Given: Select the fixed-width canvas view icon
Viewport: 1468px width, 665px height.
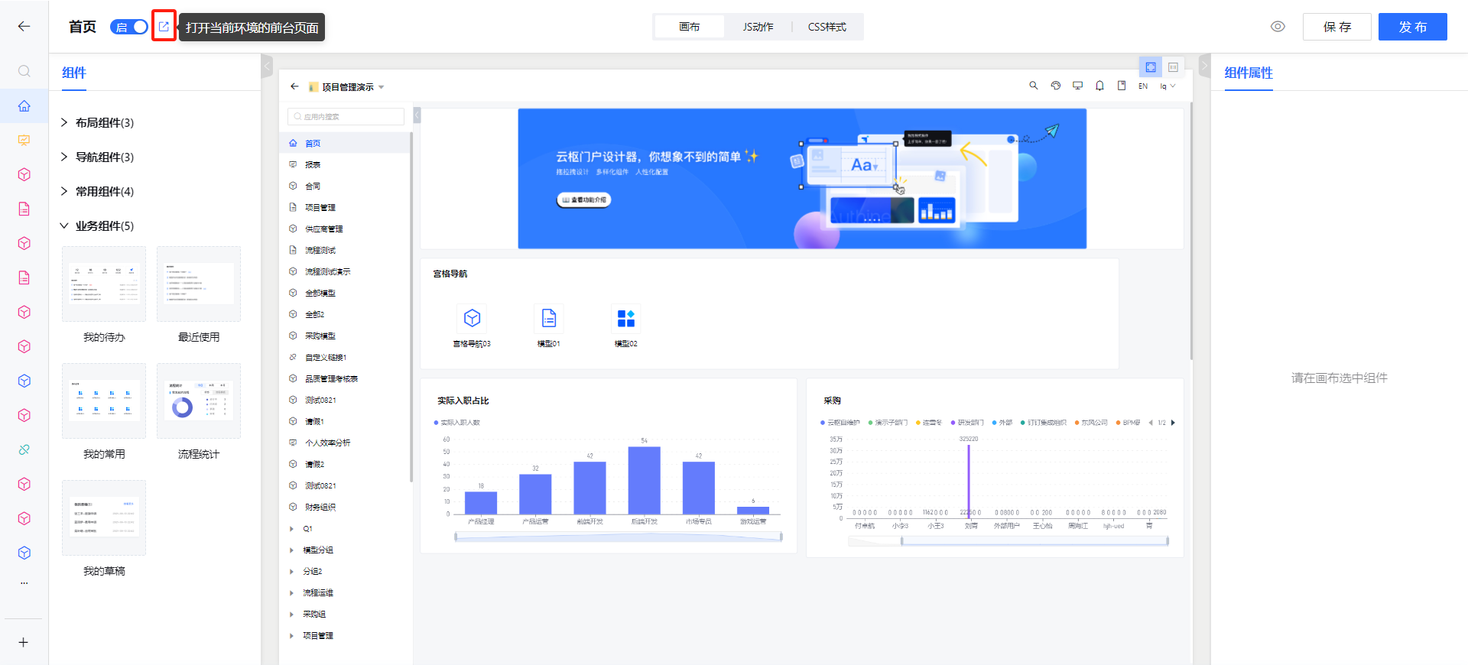Looking at the screenshot, I should 1173,67.
